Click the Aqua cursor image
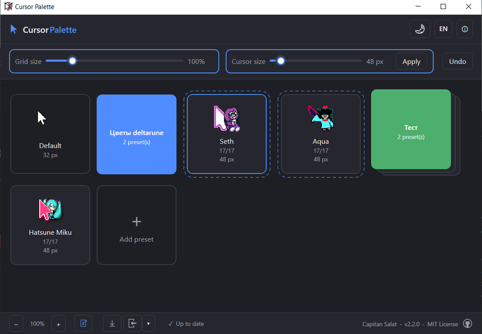The height and width of the screenshot is (334, 482). [321, 118]
